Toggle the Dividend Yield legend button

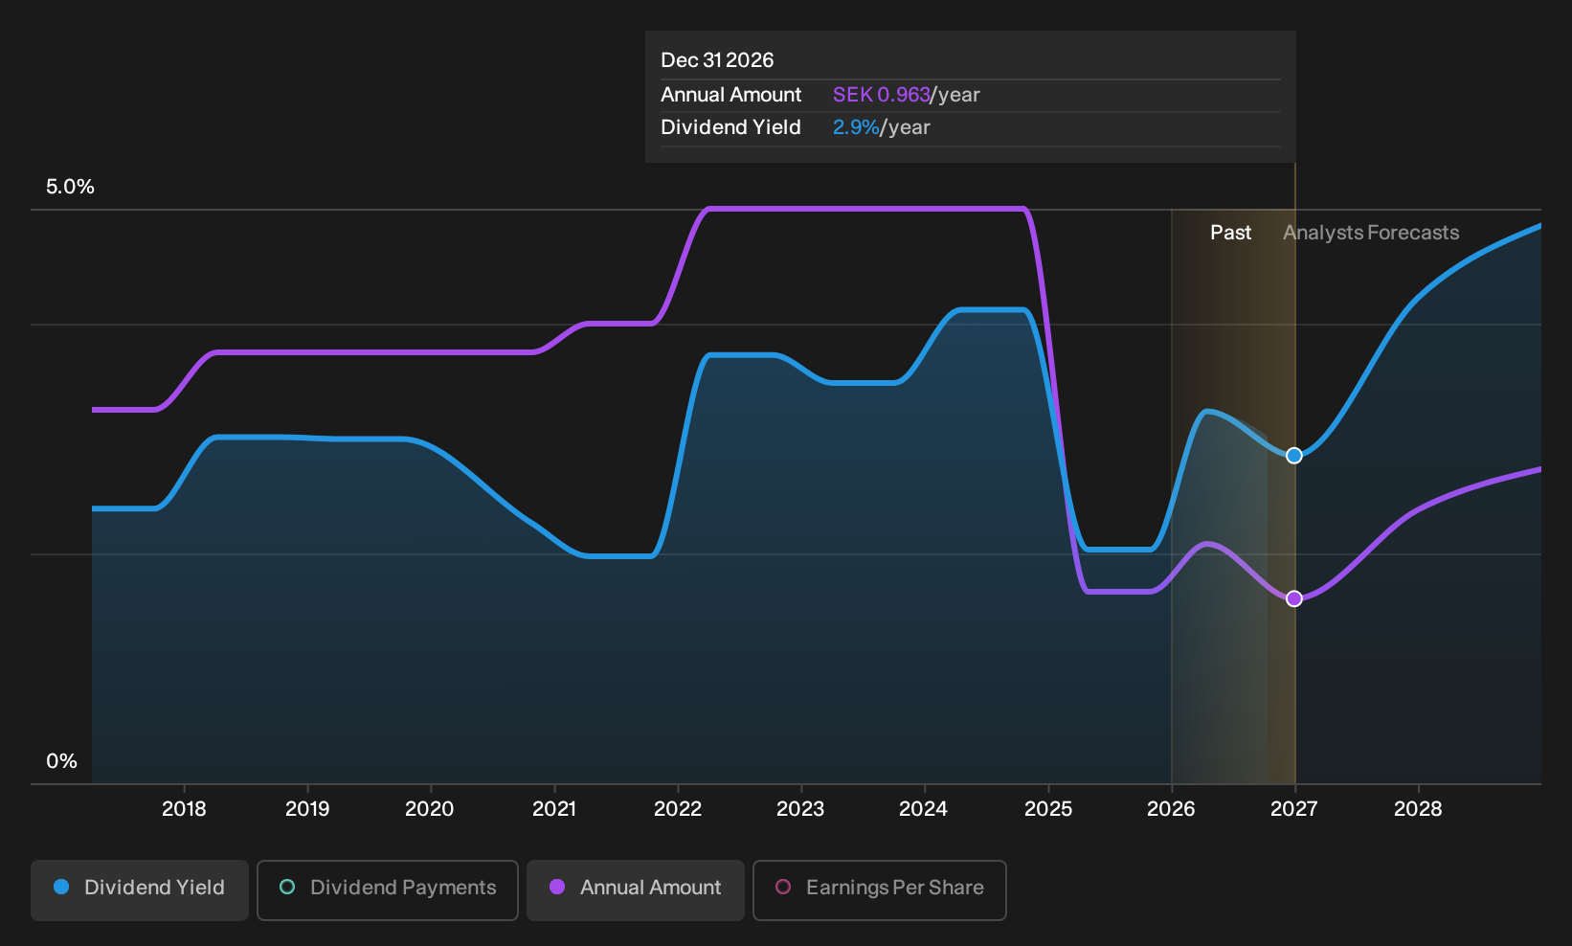140,890
